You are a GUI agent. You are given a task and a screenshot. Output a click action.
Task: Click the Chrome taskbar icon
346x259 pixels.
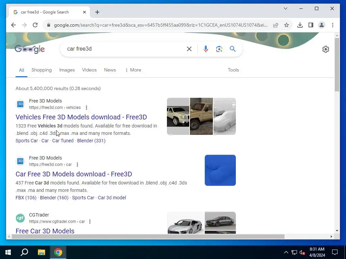point(58,252)
